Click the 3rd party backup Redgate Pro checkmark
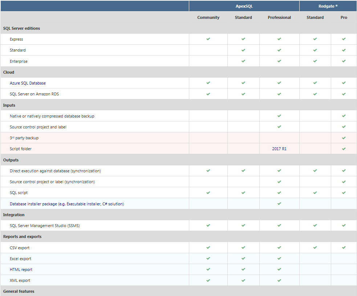 point(344,138)
